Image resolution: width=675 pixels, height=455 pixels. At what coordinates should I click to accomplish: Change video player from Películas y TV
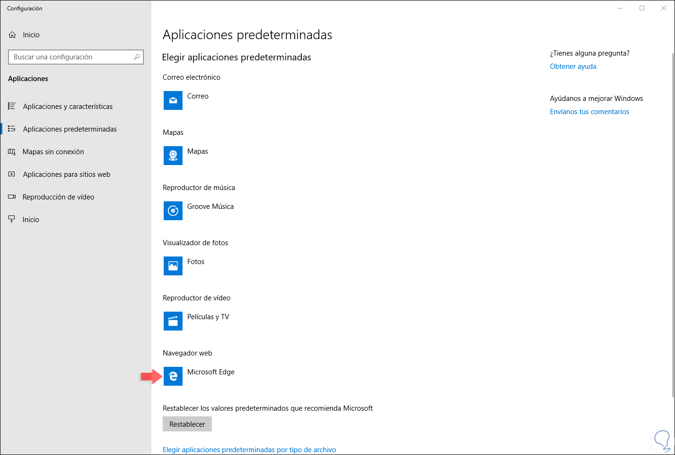(x=208, y=317)
